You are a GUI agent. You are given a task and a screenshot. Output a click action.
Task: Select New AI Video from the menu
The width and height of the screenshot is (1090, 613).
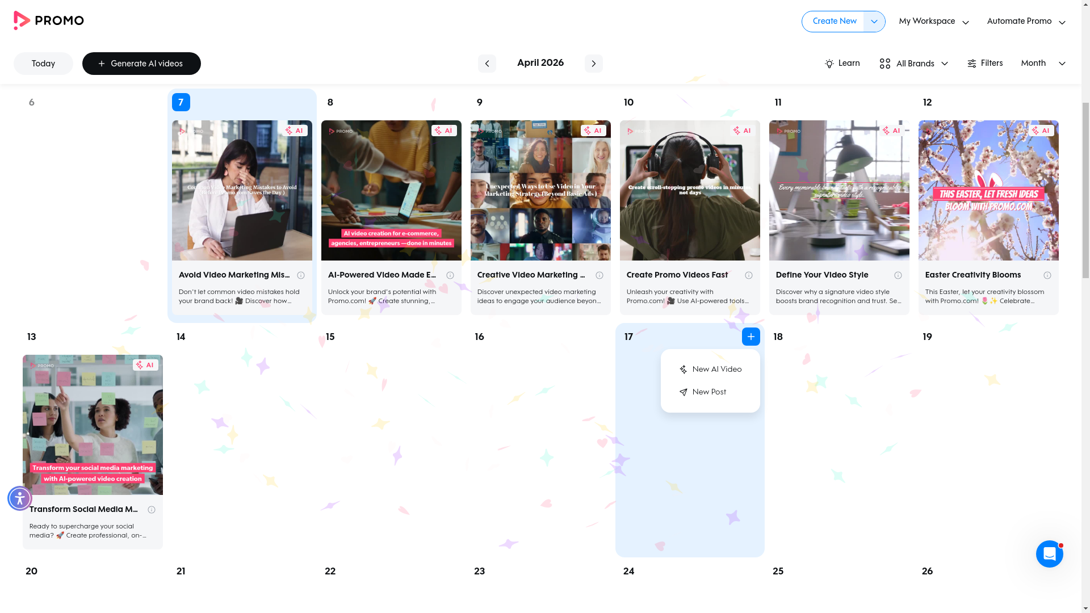(x=716, y=369)
